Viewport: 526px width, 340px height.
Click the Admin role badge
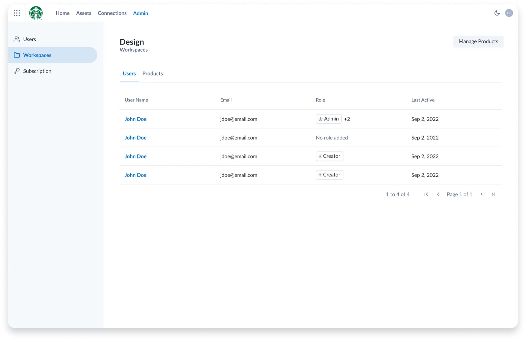click(329, 119)
